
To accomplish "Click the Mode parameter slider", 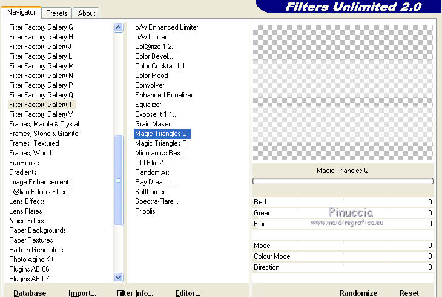I will click(343, 246).
